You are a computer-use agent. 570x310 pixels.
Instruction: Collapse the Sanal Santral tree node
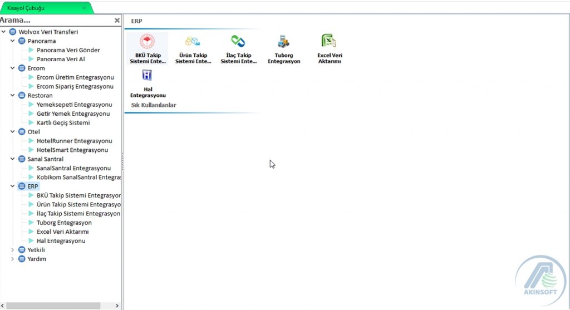click(13, 159)
